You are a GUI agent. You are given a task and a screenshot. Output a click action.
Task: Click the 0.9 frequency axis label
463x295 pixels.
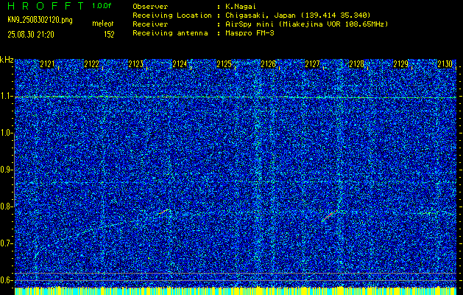[x=6, y=170]
